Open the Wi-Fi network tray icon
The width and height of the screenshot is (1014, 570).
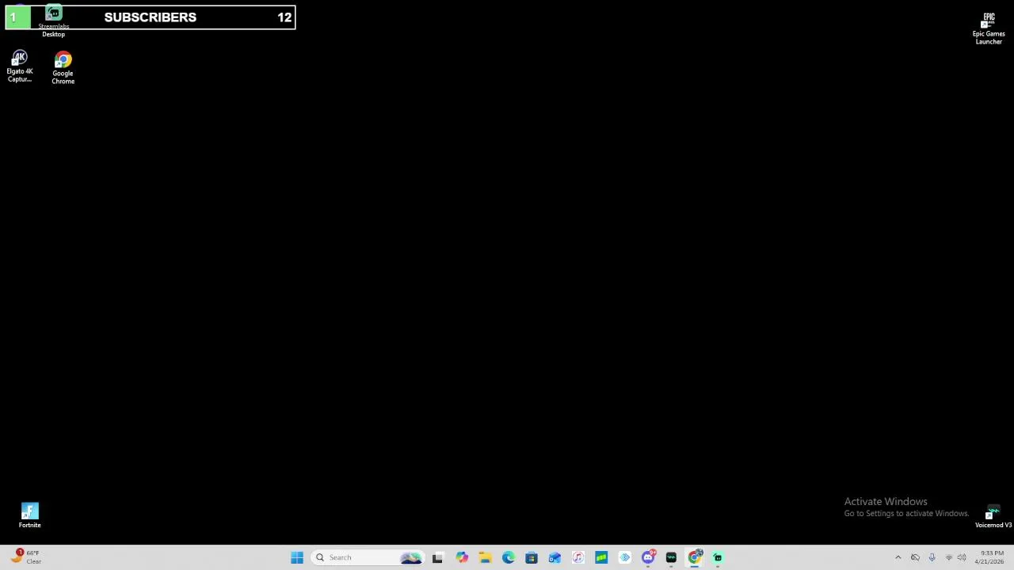click(949, 557)
